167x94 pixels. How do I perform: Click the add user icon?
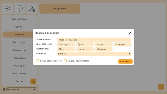point(32,8)
